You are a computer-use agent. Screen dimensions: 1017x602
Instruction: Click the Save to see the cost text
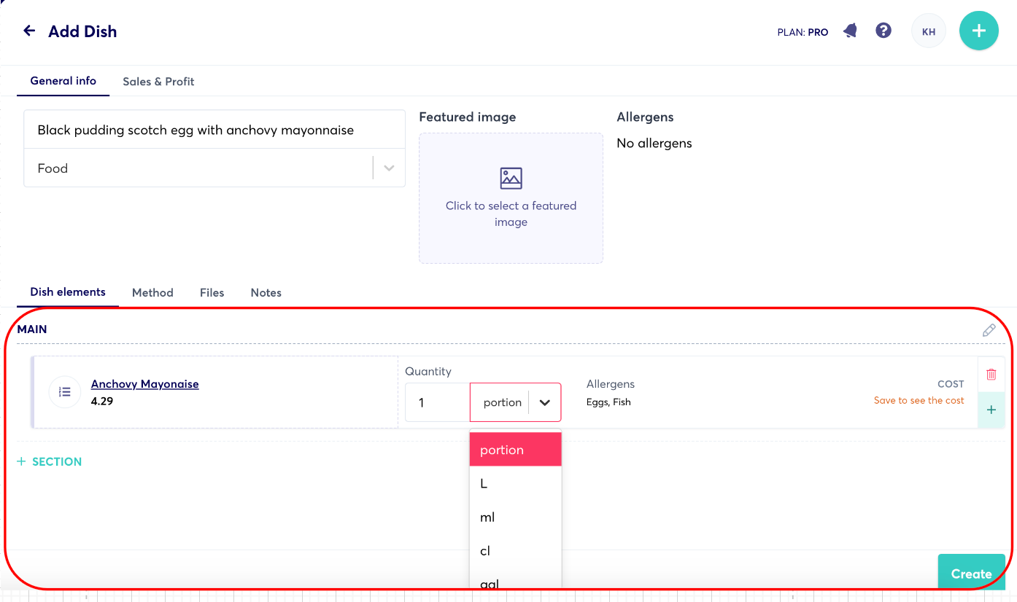click(919, 400)
